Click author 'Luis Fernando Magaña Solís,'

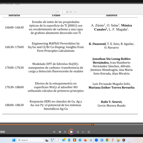112,84
